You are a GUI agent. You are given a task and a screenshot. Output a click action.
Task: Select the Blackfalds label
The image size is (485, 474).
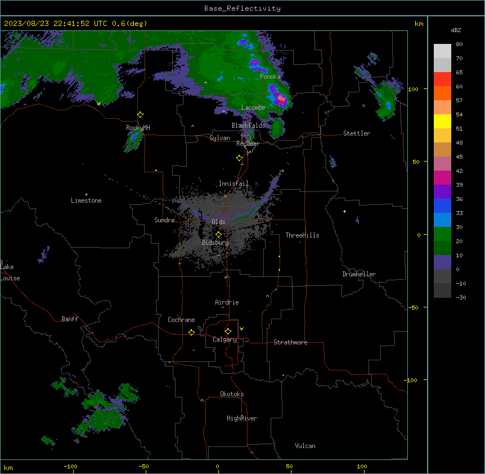(x=248, y=126)
